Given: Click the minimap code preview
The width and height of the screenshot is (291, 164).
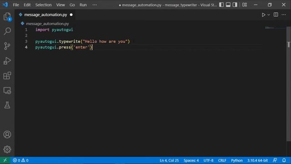Looking at the screenshot, I should click(270, 27).
